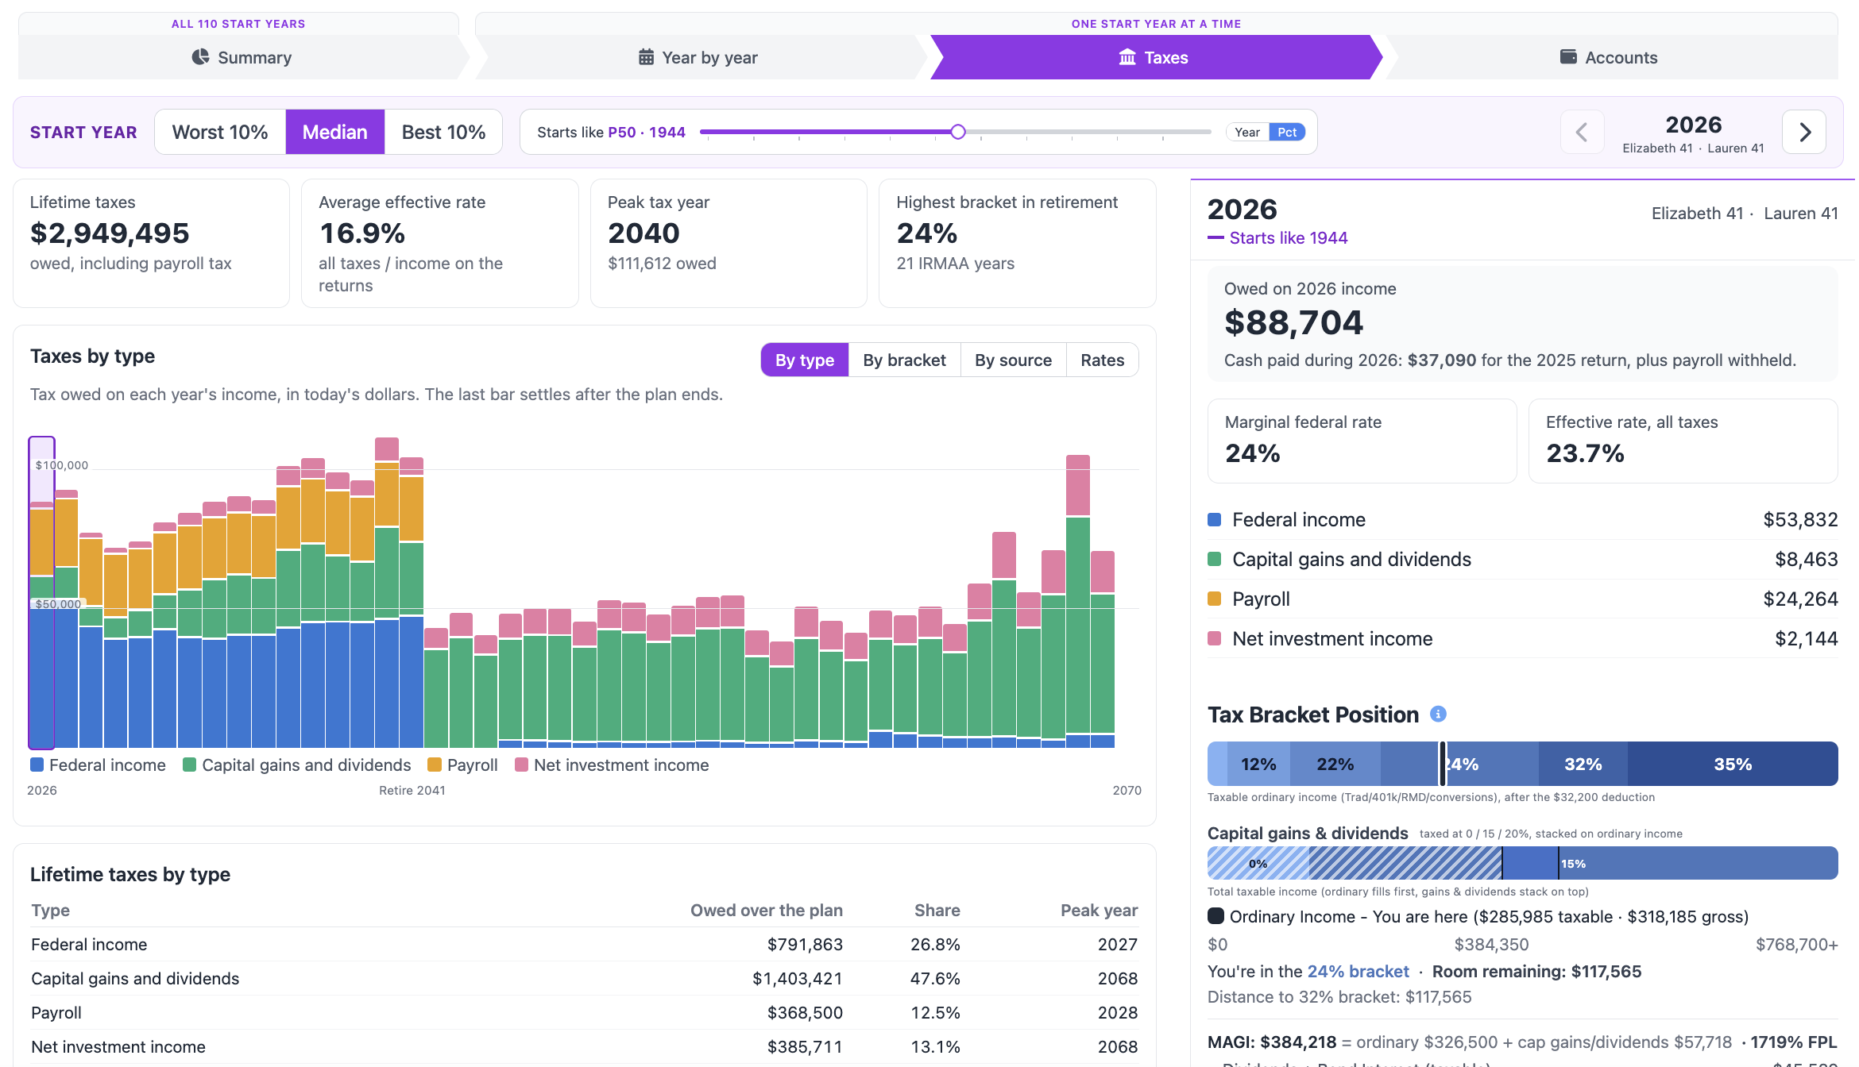Image resolution: width=1859 pixels, height=1067 pixels.
Task: Select Best 10% start year
Action: click(x=443, y=132)
